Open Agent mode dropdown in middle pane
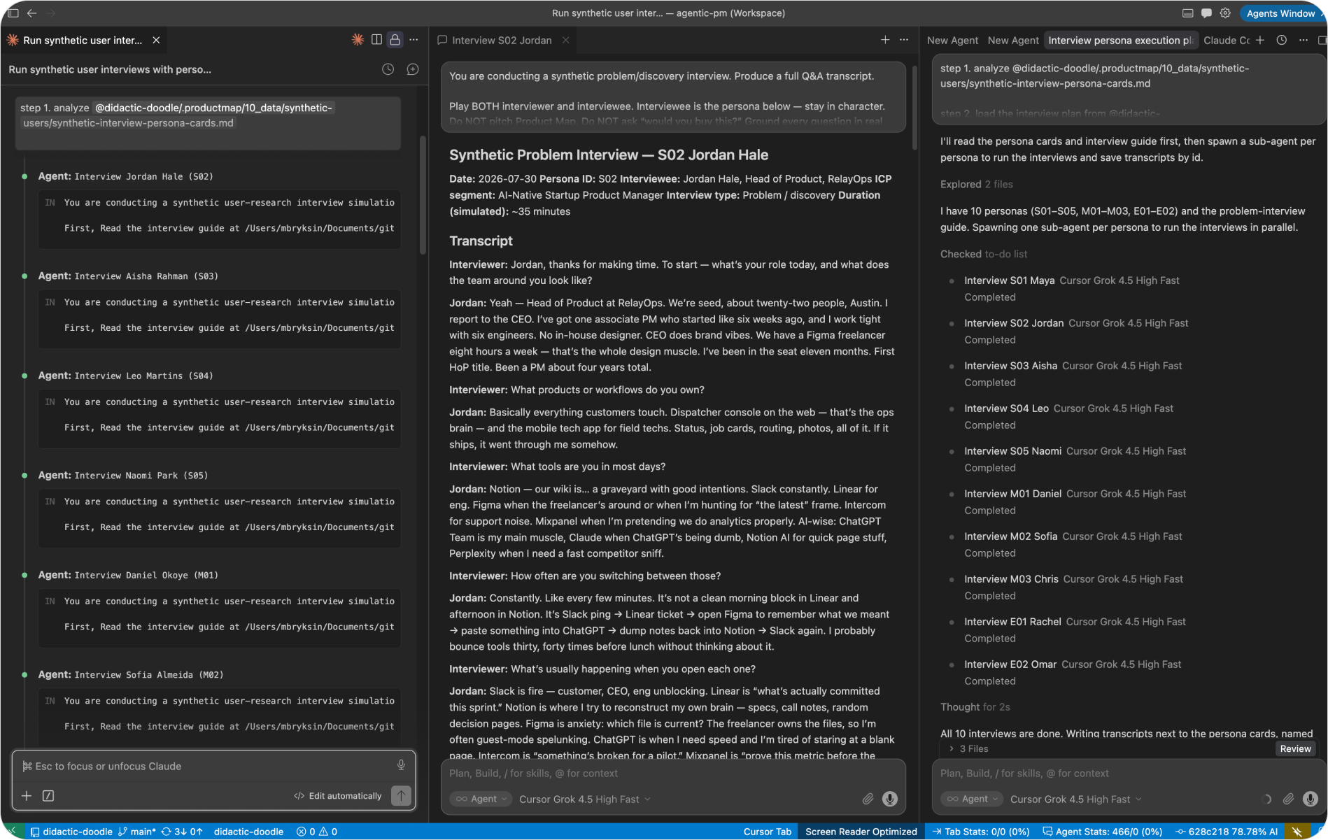Image resolution: width=1328 pixels, height=840 pixels. 481,799
